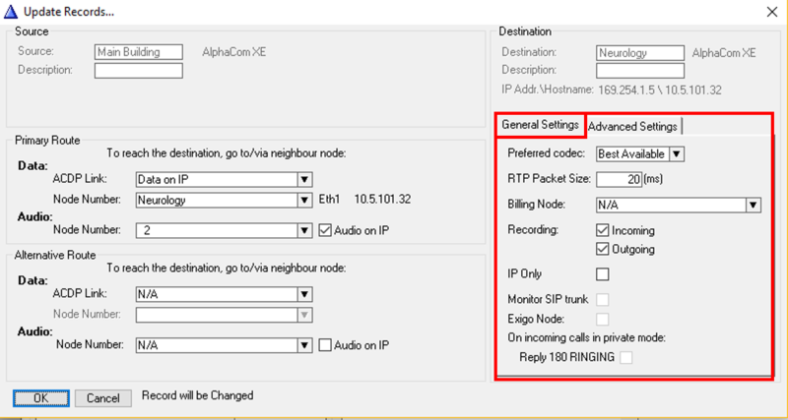
Task: Click the Source Description field
Action: 139,70
